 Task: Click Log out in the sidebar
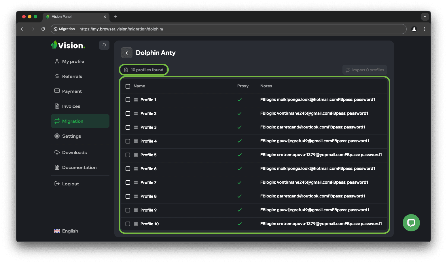(x=70, y=184)
